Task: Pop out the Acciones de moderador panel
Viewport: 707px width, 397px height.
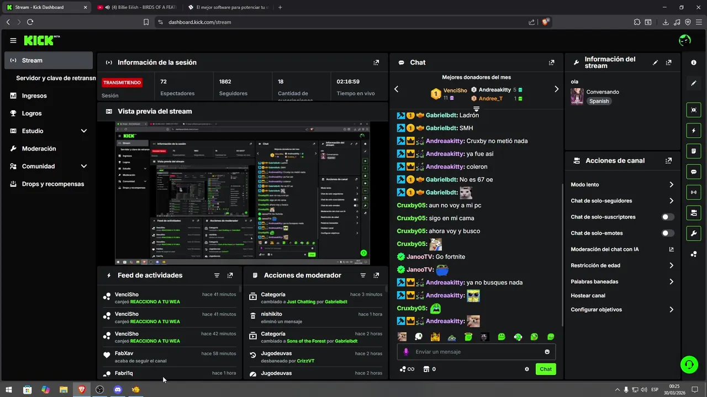Action: [x=376, y=276]
